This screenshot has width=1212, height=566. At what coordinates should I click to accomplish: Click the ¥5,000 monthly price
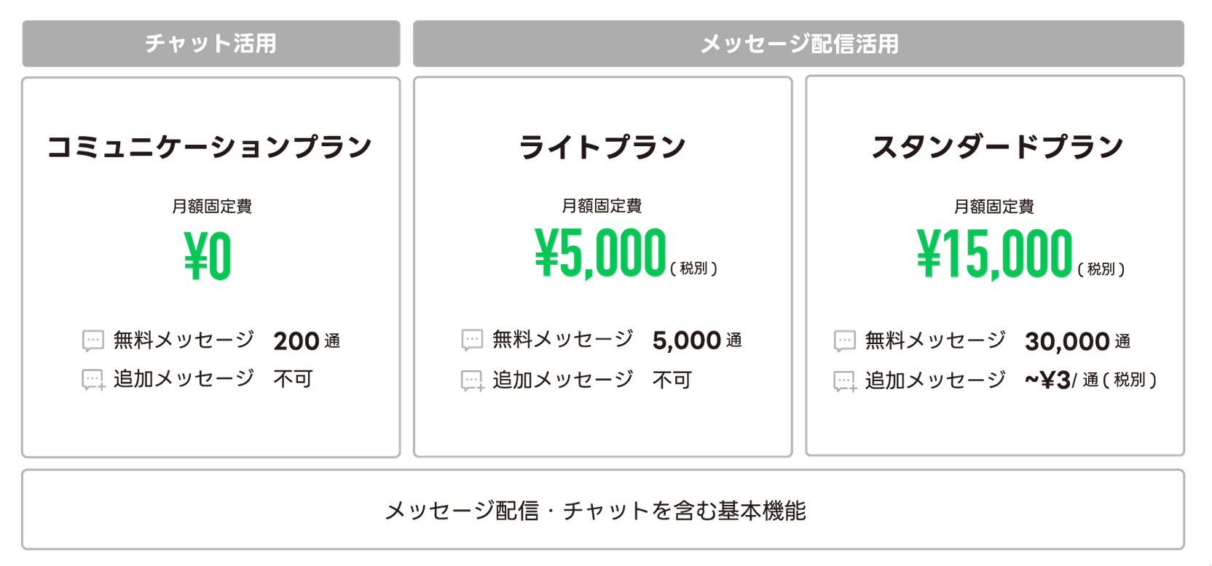pos(600,254)
